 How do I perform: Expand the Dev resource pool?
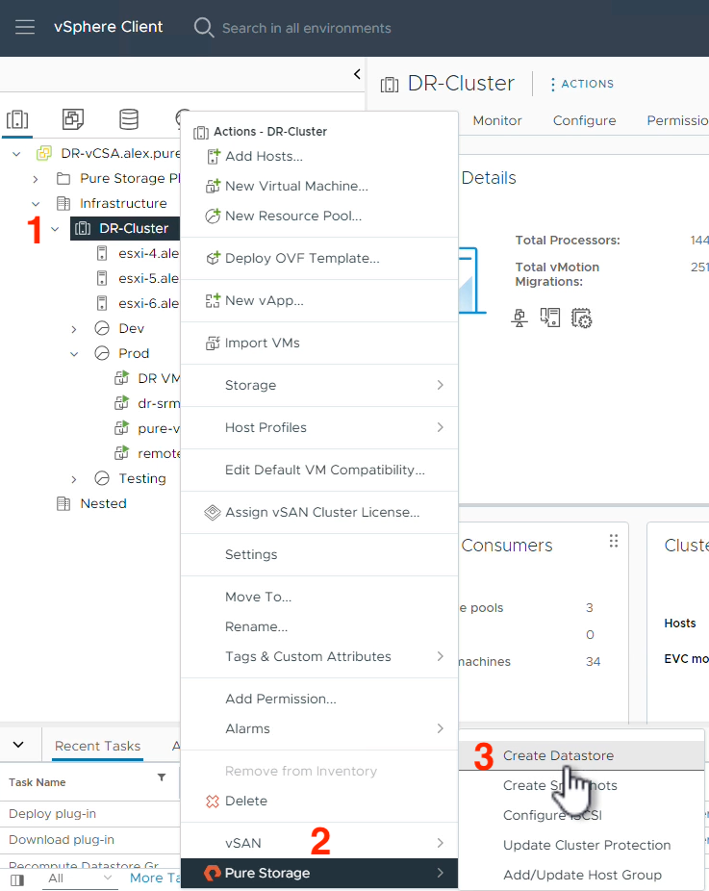(74, 329)
